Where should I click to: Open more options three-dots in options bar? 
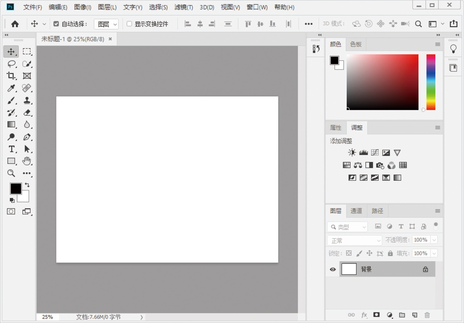tap(309, 24)
